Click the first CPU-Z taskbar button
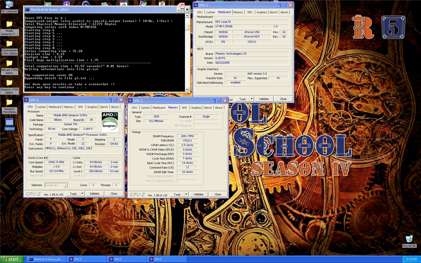 pyautogui.click(x=86, y=259)
